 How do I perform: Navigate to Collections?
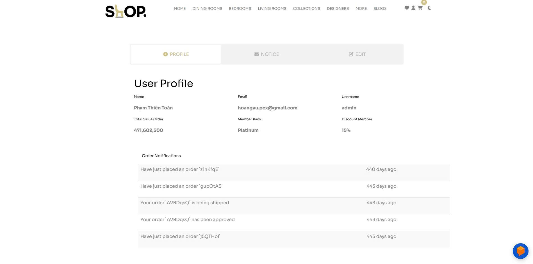tap(307, 8)
